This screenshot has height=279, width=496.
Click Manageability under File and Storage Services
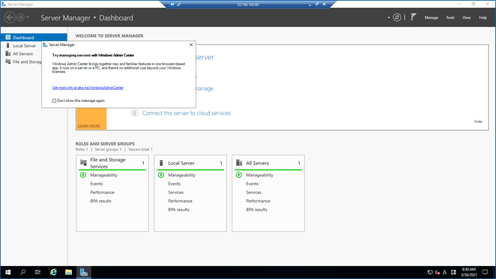pyautogui.click(x=104, y=175)
